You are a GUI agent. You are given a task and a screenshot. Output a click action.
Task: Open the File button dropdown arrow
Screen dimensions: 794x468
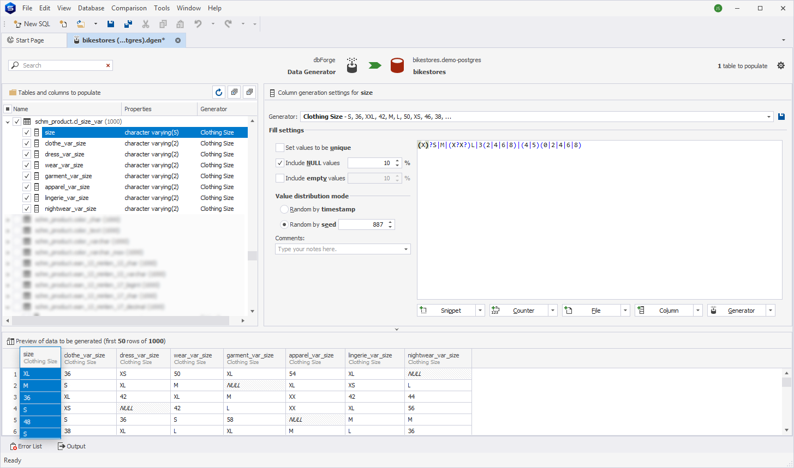(x=625, y=311)
